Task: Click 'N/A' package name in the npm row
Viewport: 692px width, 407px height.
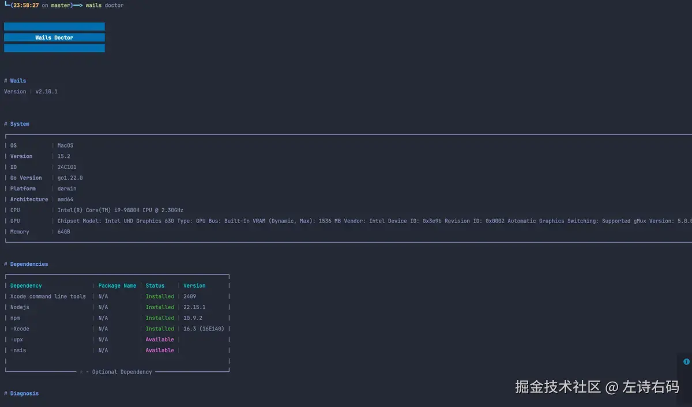Action: 103,318
